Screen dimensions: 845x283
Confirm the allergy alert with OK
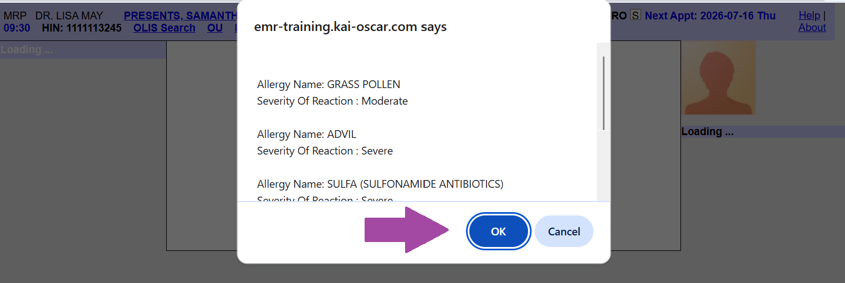(498, 231)
